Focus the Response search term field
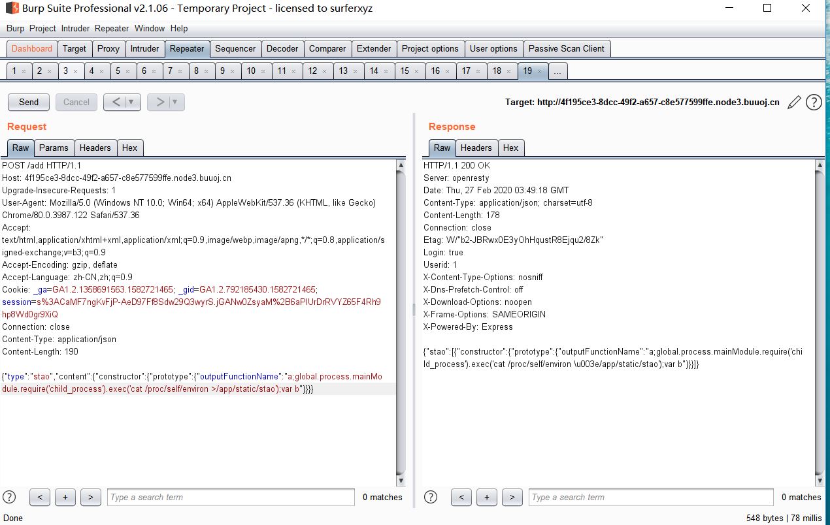This screenshot has height=525, width=830. pos(651,497)
